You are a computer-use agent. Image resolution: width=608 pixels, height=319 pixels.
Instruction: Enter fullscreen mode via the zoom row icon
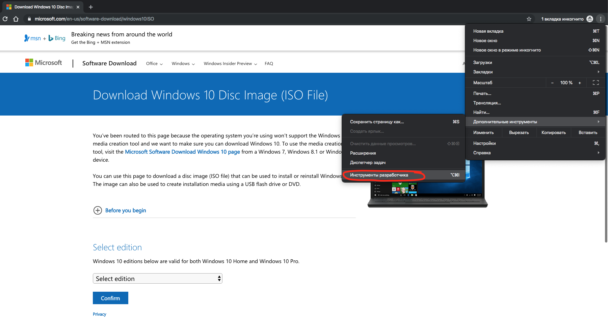(596, 83)
